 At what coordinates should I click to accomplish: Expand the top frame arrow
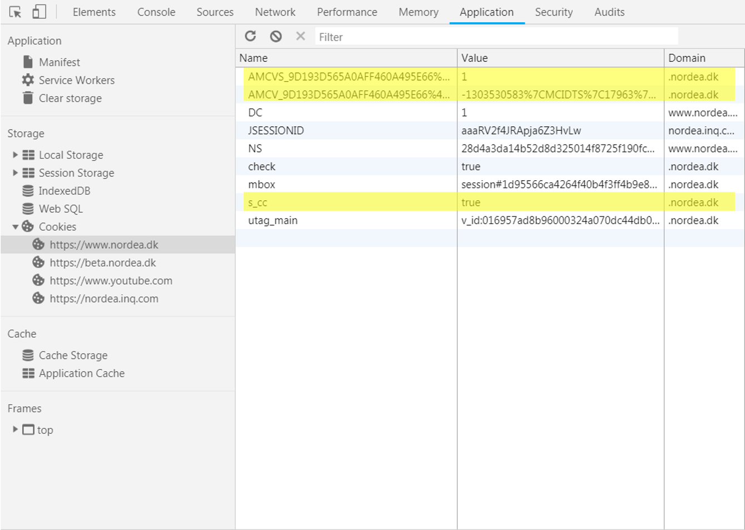point(15,429)
